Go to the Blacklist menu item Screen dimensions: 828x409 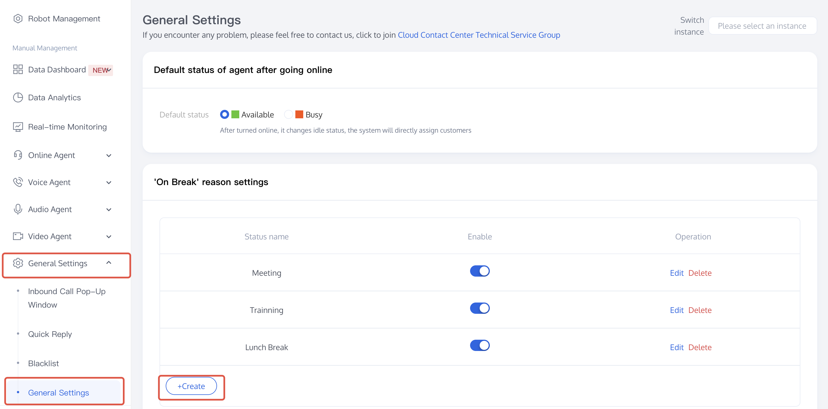click(43, 363)
